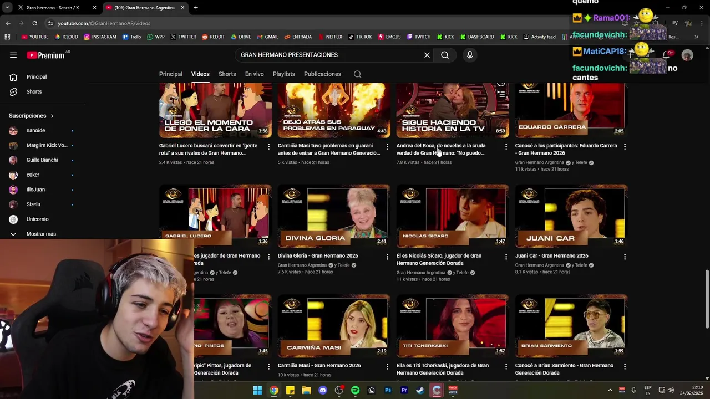
Task: Open more options for Nicolás Sícaro video
Action: pos(506,257)
